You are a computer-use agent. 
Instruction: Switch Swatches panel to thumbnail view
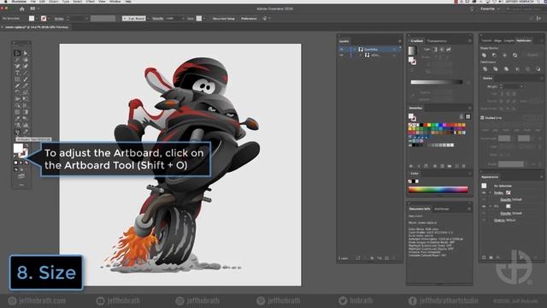click(468, 116)
